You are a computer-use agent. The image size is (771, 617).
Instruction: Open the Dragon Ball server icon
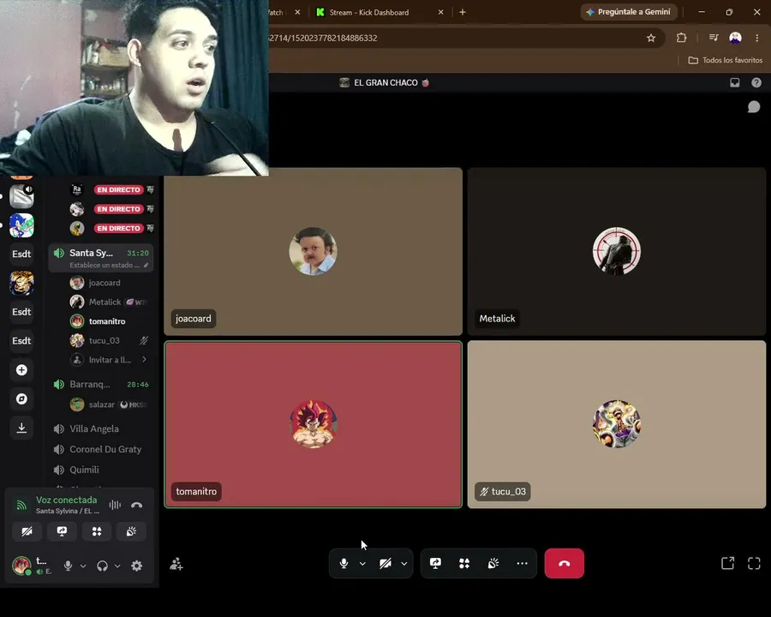coord(21,283)
